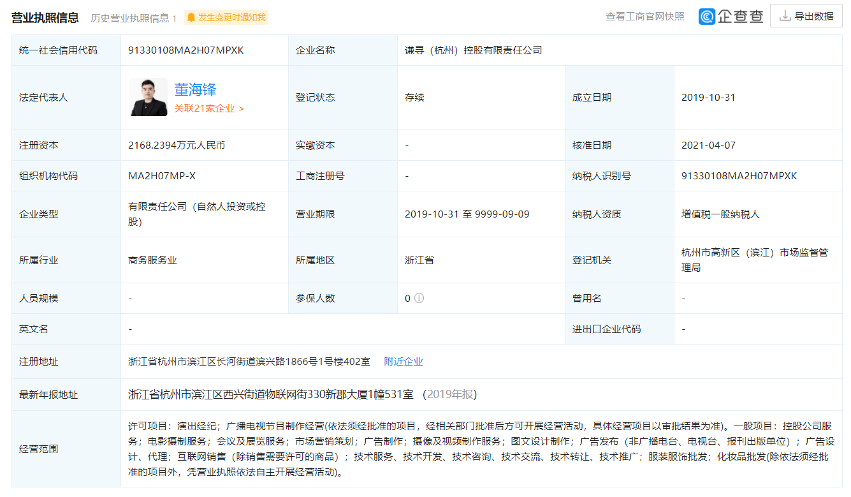Click approval date 2021-04-07 value
Screen dimensions: 851x497
708,145
